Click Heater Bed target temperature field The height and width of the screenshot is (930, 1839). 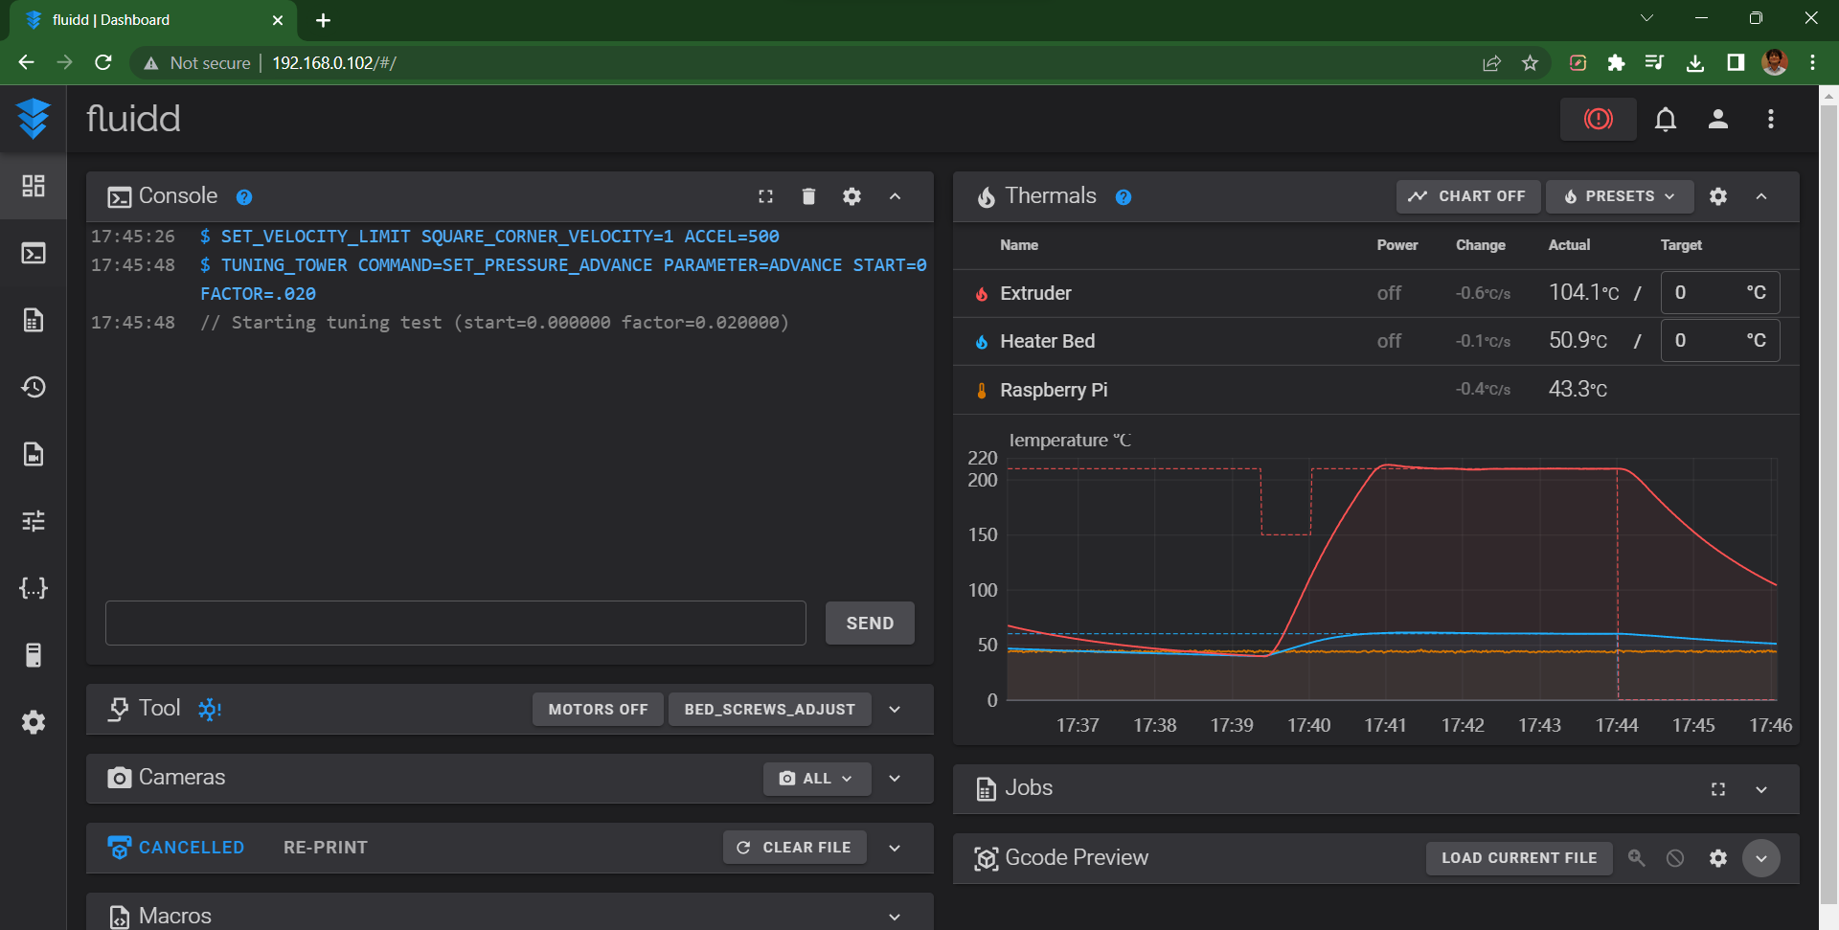tap(1720, 341)
